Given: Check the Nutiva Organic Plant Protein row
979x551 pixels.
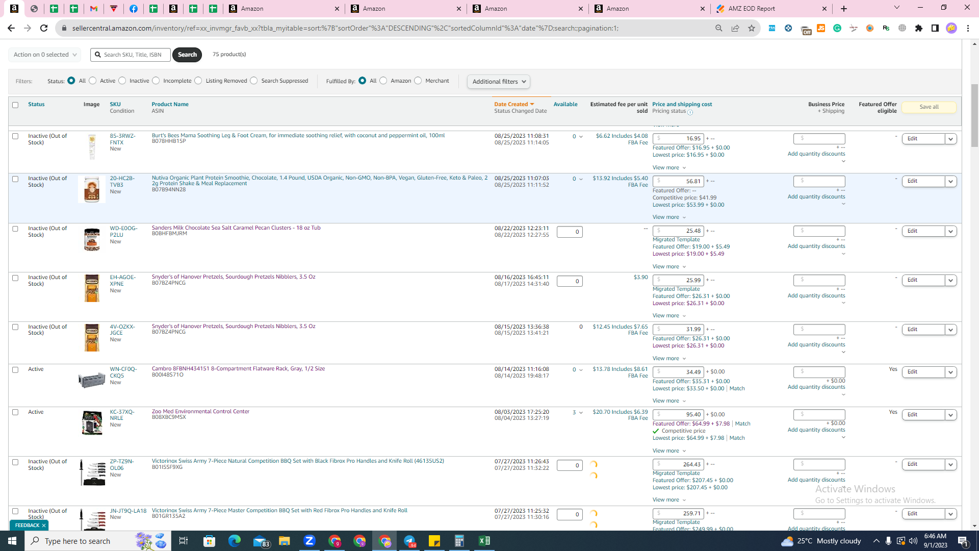Looking at the screenshot, I should (x=15, y=179).
